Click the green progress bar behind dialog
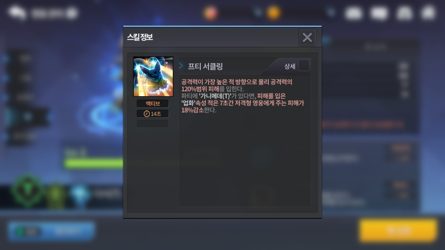The height and width of the screenshot is (250, 445). point(94,163)
